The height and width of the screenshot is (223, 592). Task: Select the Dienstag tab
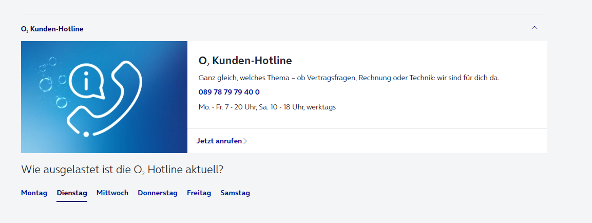pyautogui.click(x=72, y=193)
